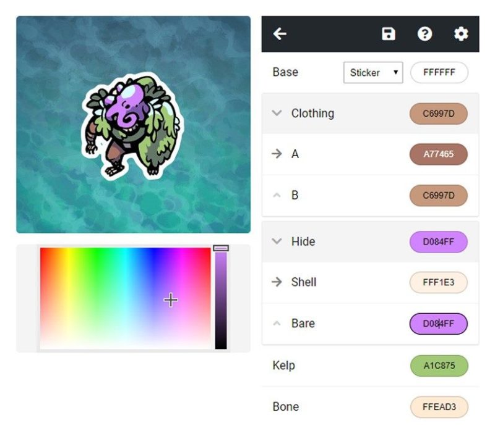
Task: Open settings with the gear icon
Action: [461, 34]
